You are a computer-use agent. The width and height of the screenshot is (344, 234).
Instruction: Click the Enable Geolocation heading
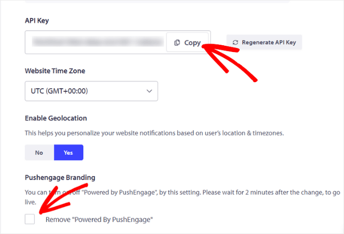coord(56,119)
